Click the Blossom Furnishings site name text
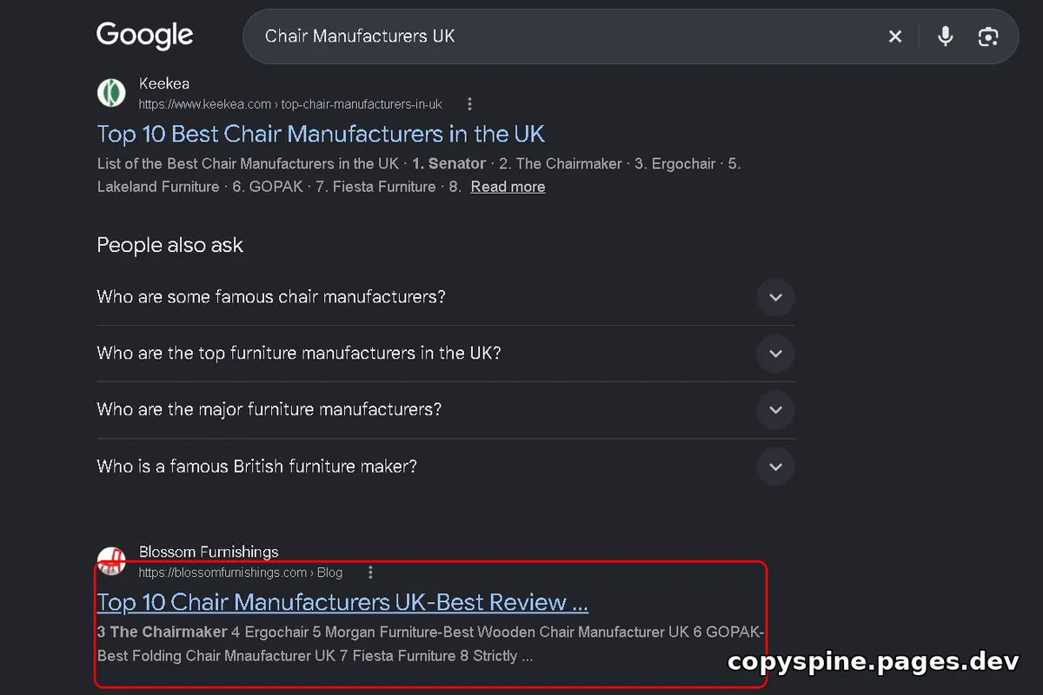The width and height of the screenshot is (1043, 695). [209, 552]
